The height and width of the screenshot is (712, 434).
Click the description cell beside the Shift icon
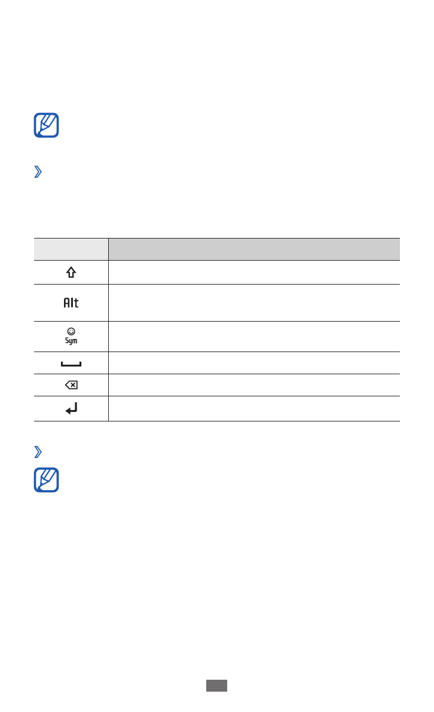pyautogui.click(x=254, y=273)
